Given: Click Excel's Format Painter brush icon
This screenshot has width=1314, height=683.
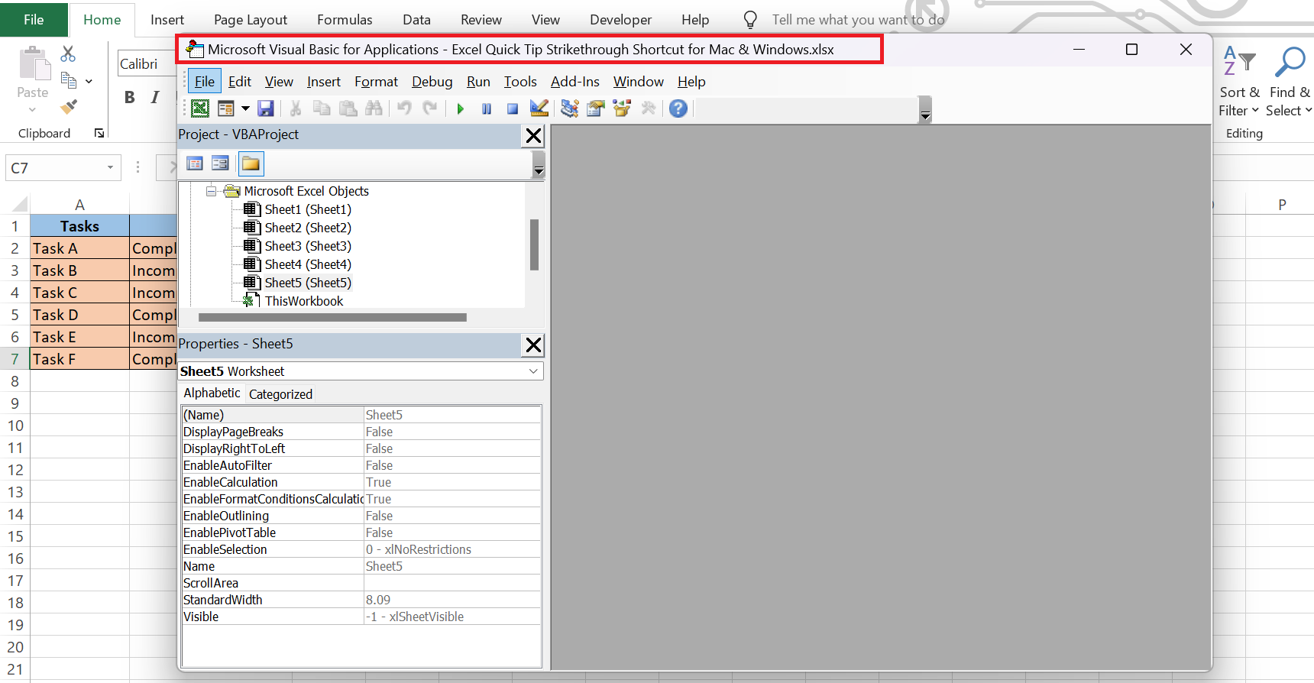Looking at the screenshot, I should click(x=69, y=106).
